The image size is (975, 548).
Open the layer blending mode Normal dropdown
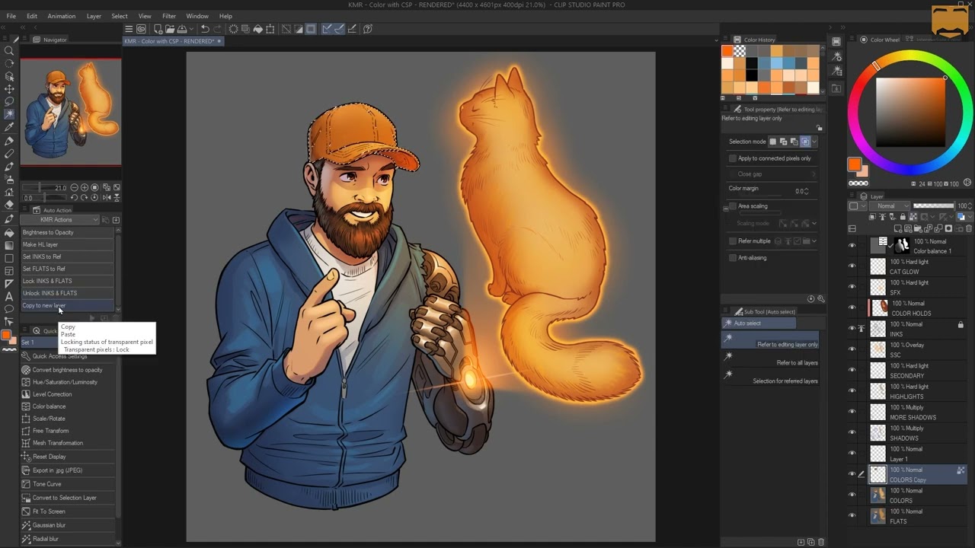[891, 205]
